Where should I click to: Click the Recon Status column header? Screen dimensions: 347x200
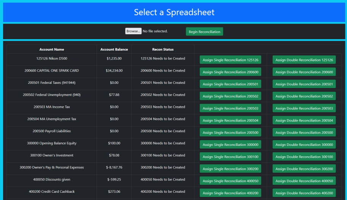[x=163, y=50]
